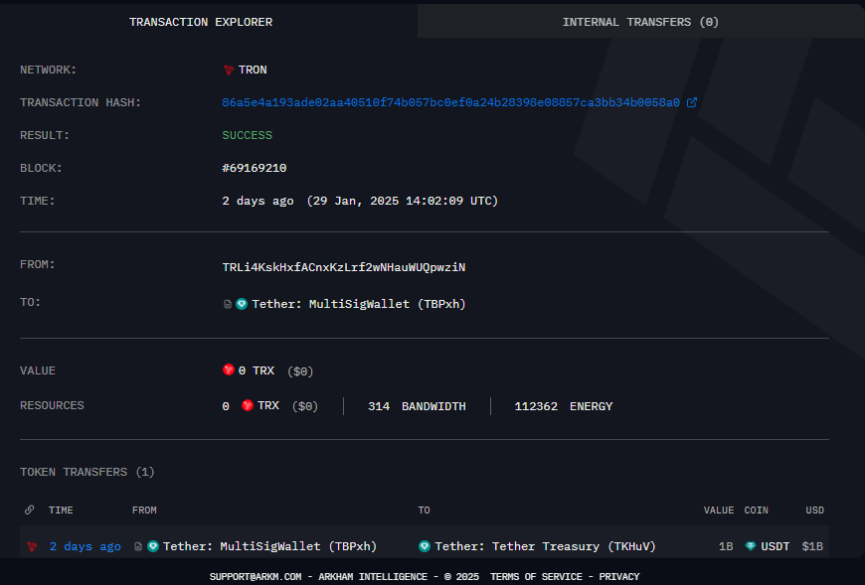Click Tether icon before transfer sender MultiSigWallet

coord(153,546)
